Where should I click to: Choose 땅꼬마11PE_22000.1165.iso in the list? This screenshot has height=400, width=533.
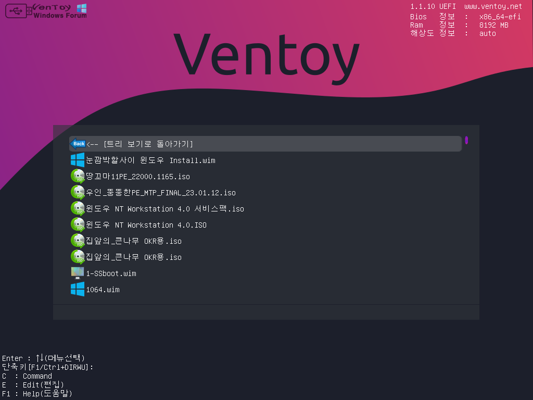[x=138, y=177]
